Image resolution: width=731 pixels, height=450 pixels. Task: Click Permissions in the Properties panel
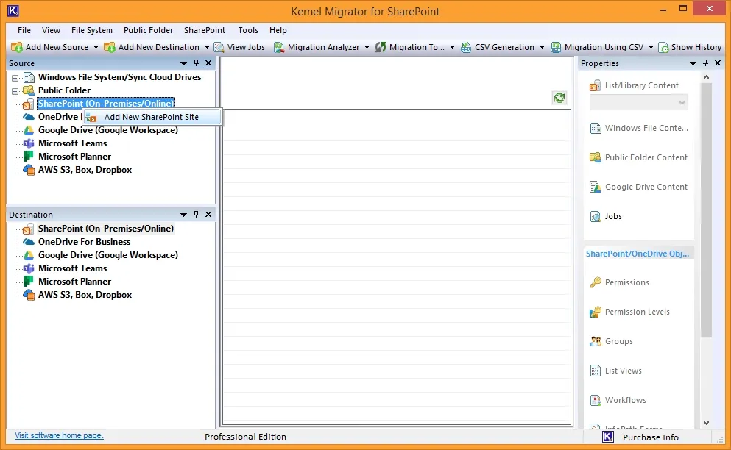point(619,282)
